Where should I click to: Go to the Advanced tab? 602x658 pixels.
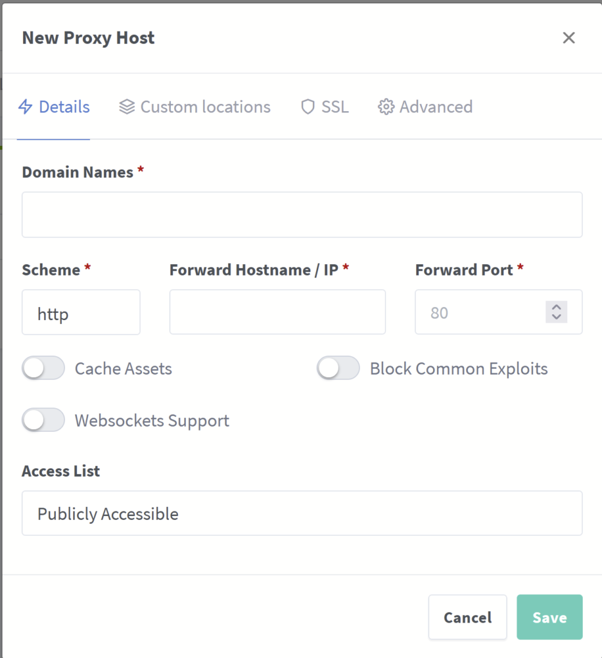[436, 107]
